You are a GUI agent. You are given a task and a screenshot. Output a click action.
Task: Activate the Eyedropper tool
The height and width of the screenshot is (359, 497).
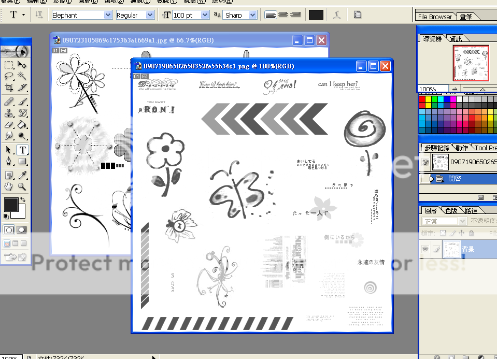click(22, 175)
